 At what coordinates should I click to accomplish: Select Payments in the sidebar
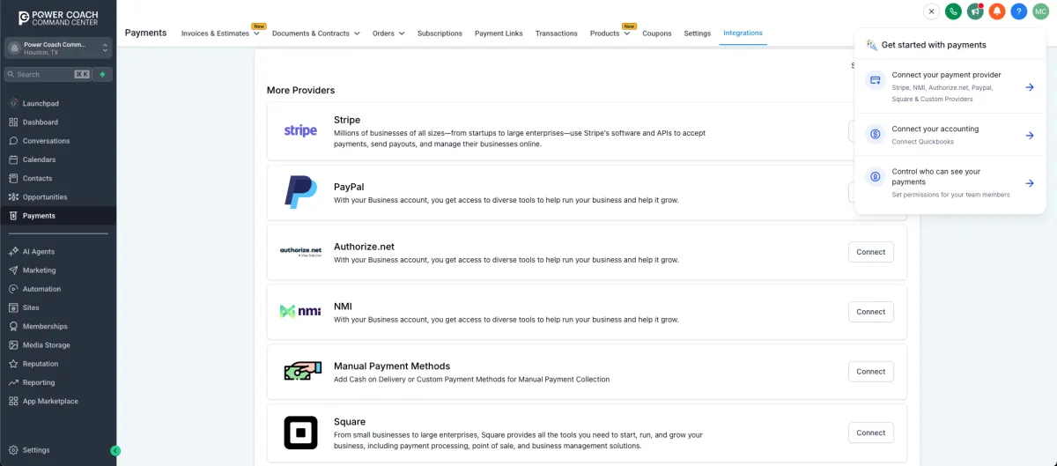(x=58, y=216)
